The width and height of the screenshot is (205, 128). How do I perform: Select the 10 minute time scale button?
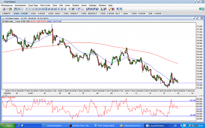[36, 9]
